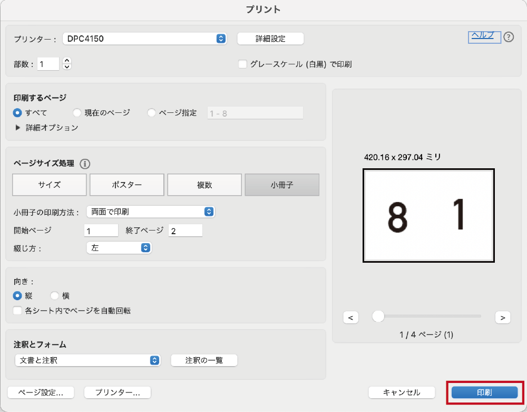Select the 複数 page handling tab
This screenshot has width=527, height=412.
(204, 185)
